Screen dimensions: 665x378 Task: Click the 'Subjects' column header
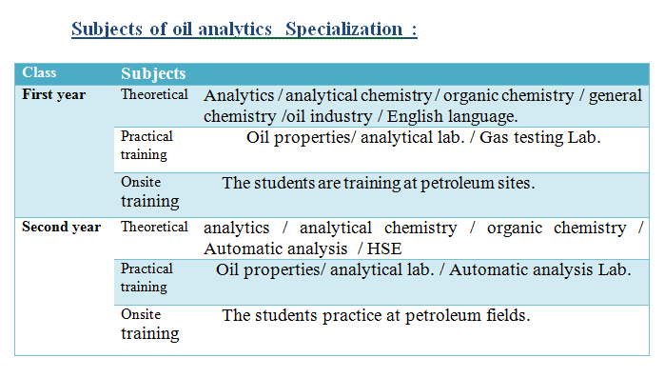153,73
